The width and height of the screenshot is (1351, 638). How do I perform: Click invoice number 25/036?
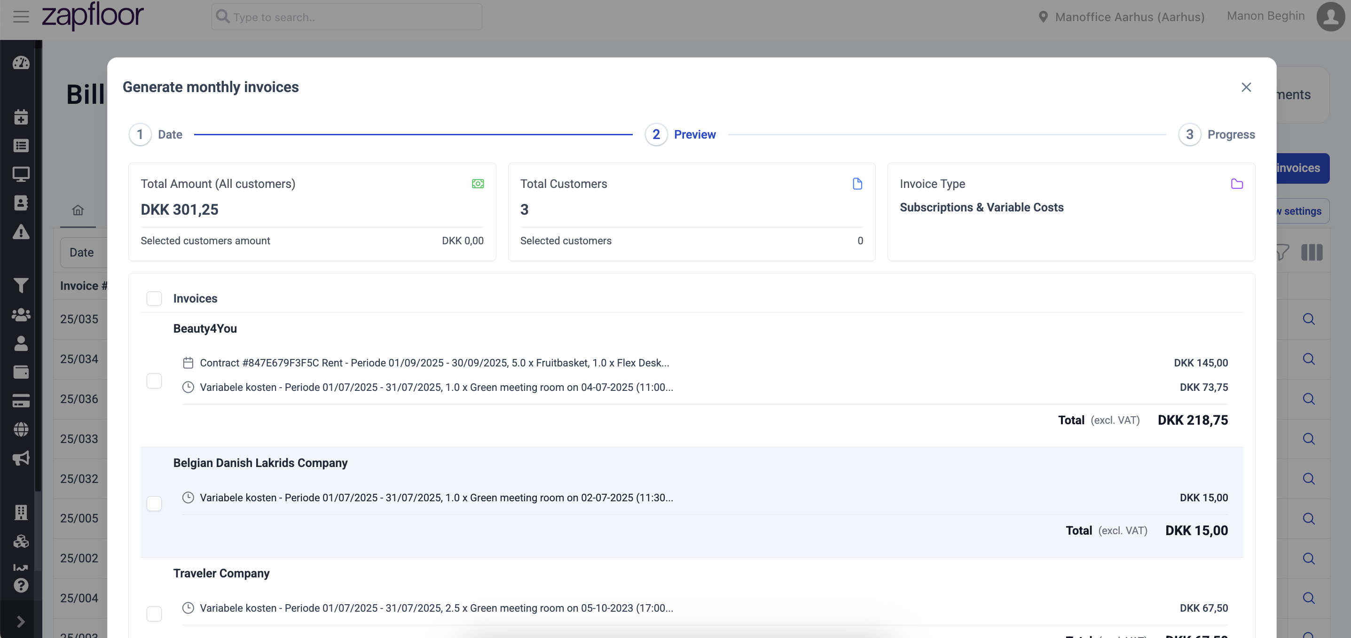click(x=79, y=399)
